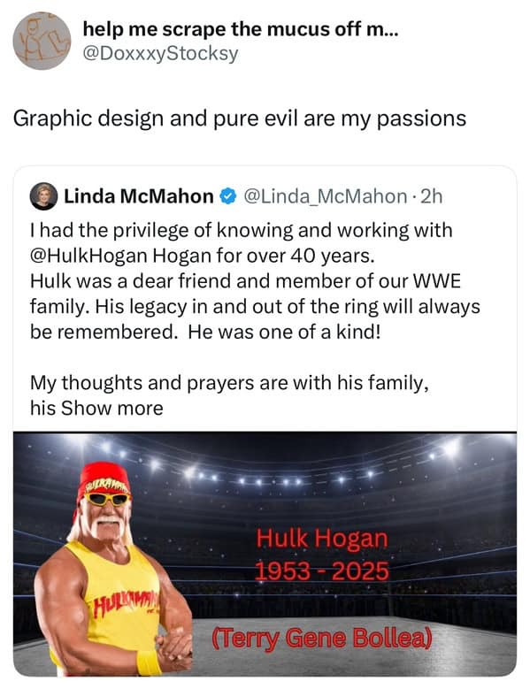Click the red 'Hulk Hogan' caption in image

click(322, 539)
